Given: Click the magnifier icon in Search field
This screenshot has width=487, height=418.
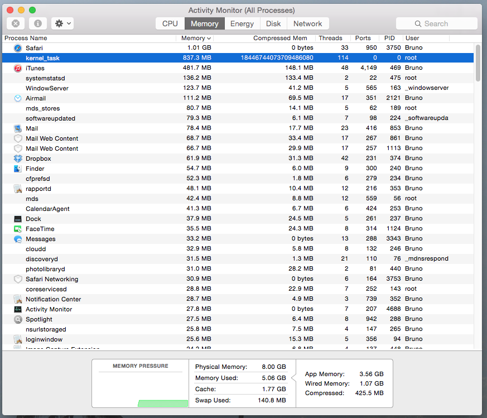Looking at the screenshot, I should click(418, 23).
